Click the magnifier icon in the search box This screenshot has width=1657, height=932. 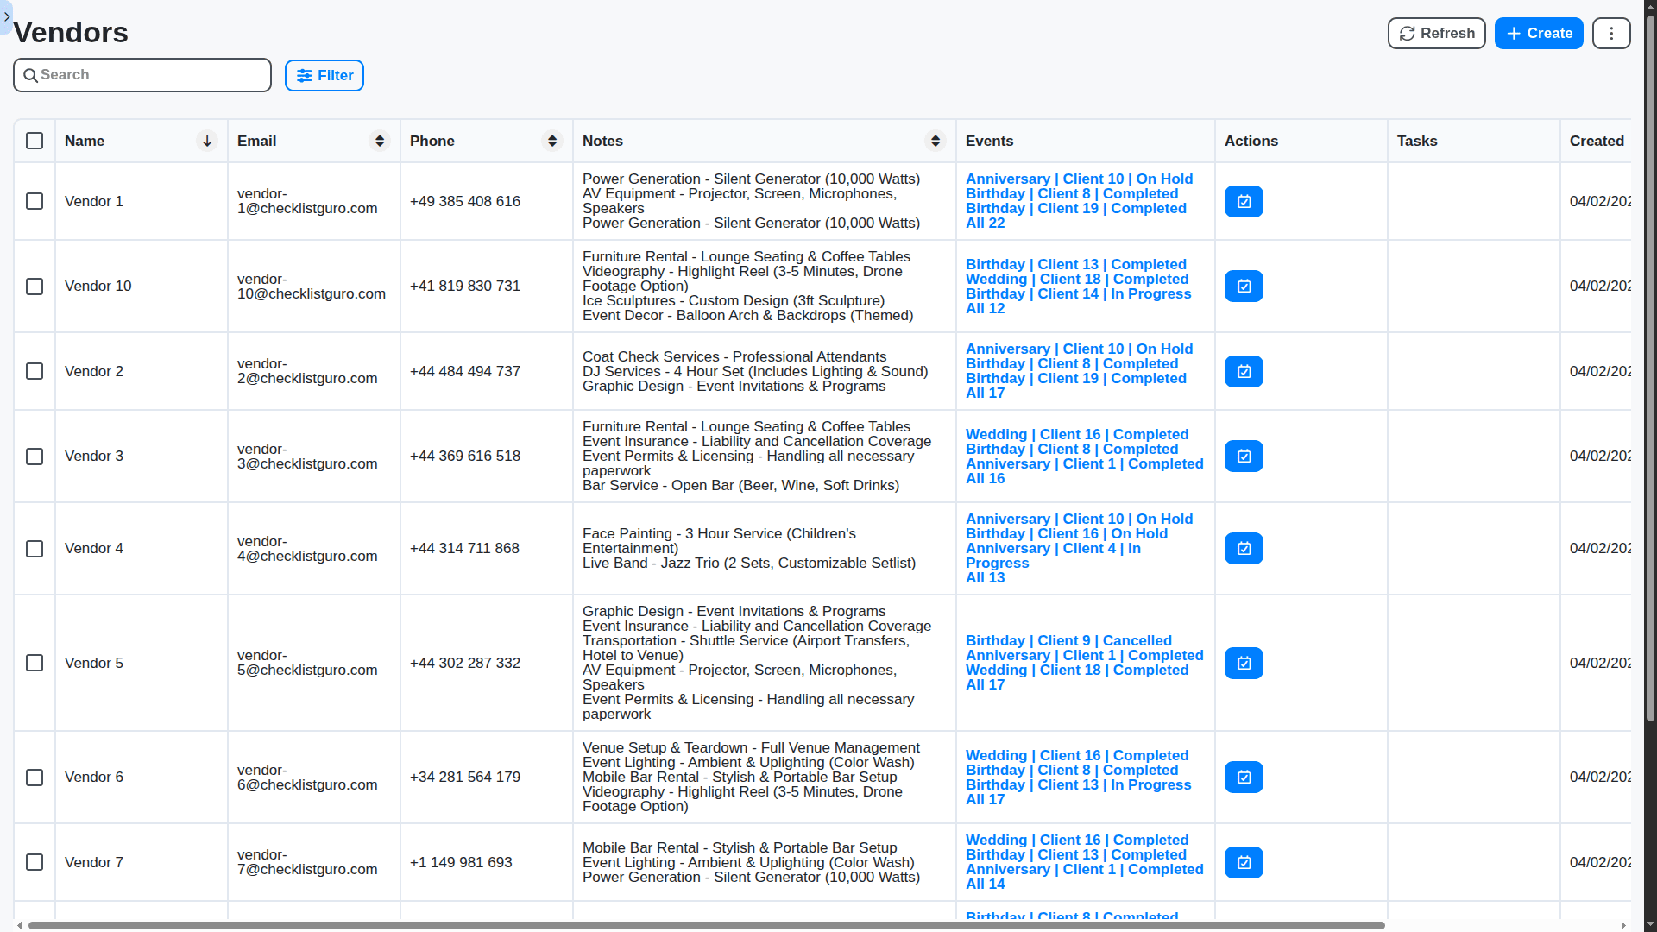pos(31,75)
